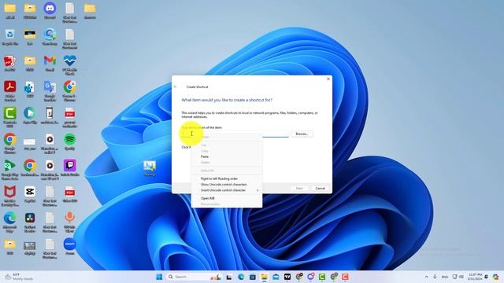The image size is (504, 283).
Task: Open Windows Start menu button
Action: [159, 277]
